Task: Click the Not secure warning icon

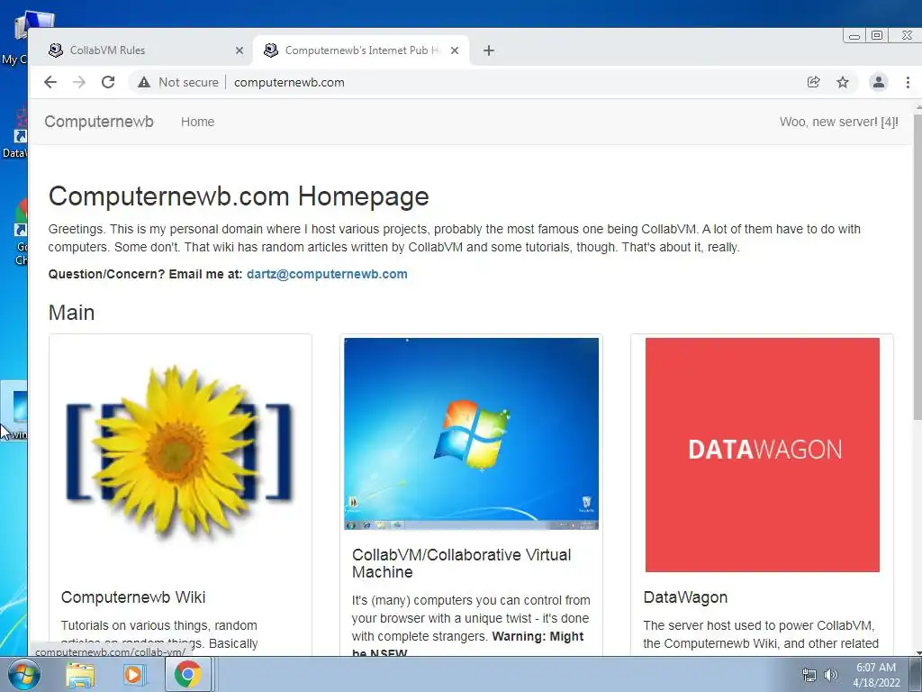Action: (144, 82)
